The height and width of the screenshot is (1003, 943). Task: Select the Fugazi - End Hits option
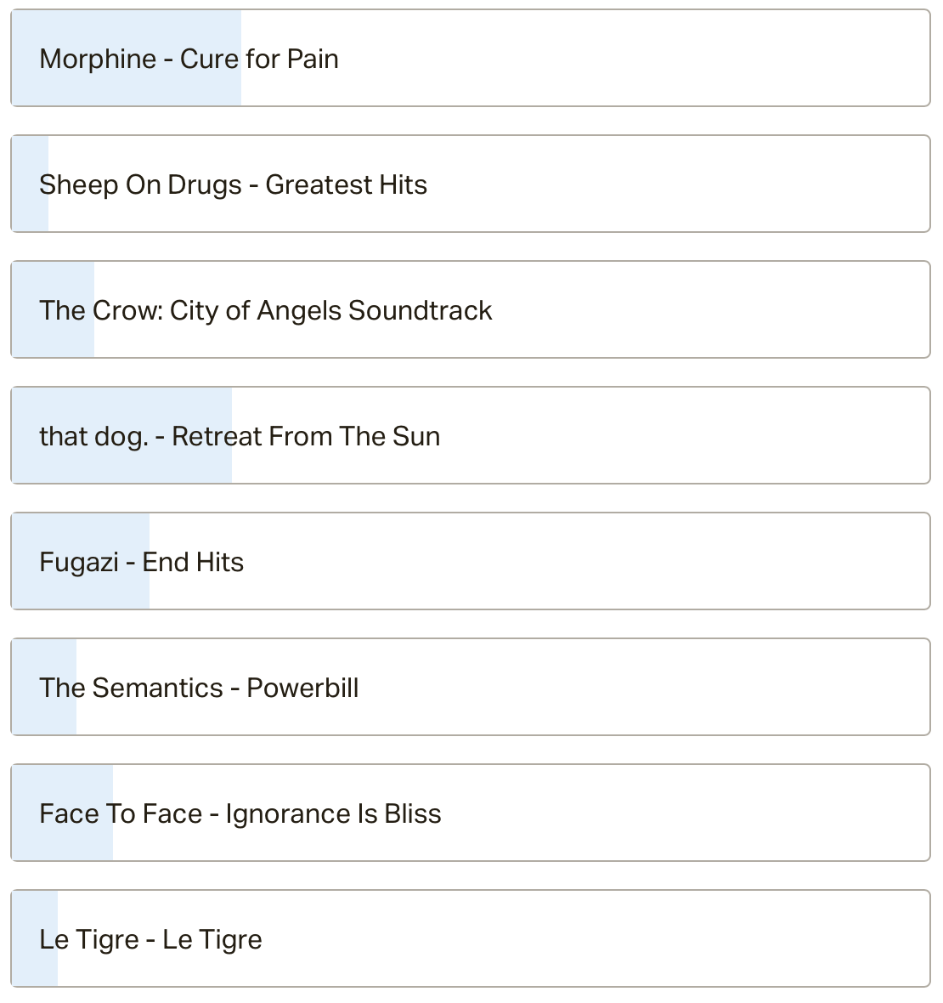471,561
